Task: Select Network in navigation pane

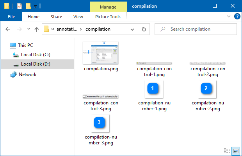Action: [23, 75]
